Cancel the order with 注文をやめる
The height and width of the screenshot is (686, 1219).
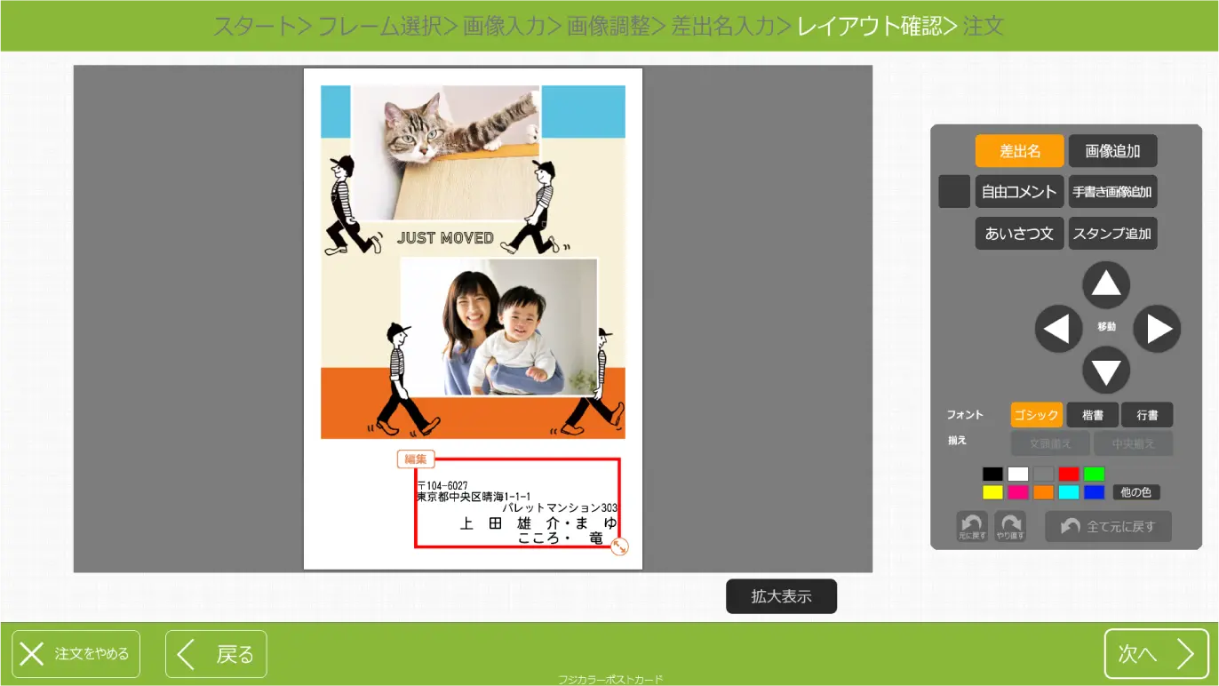tap(76, 654)
